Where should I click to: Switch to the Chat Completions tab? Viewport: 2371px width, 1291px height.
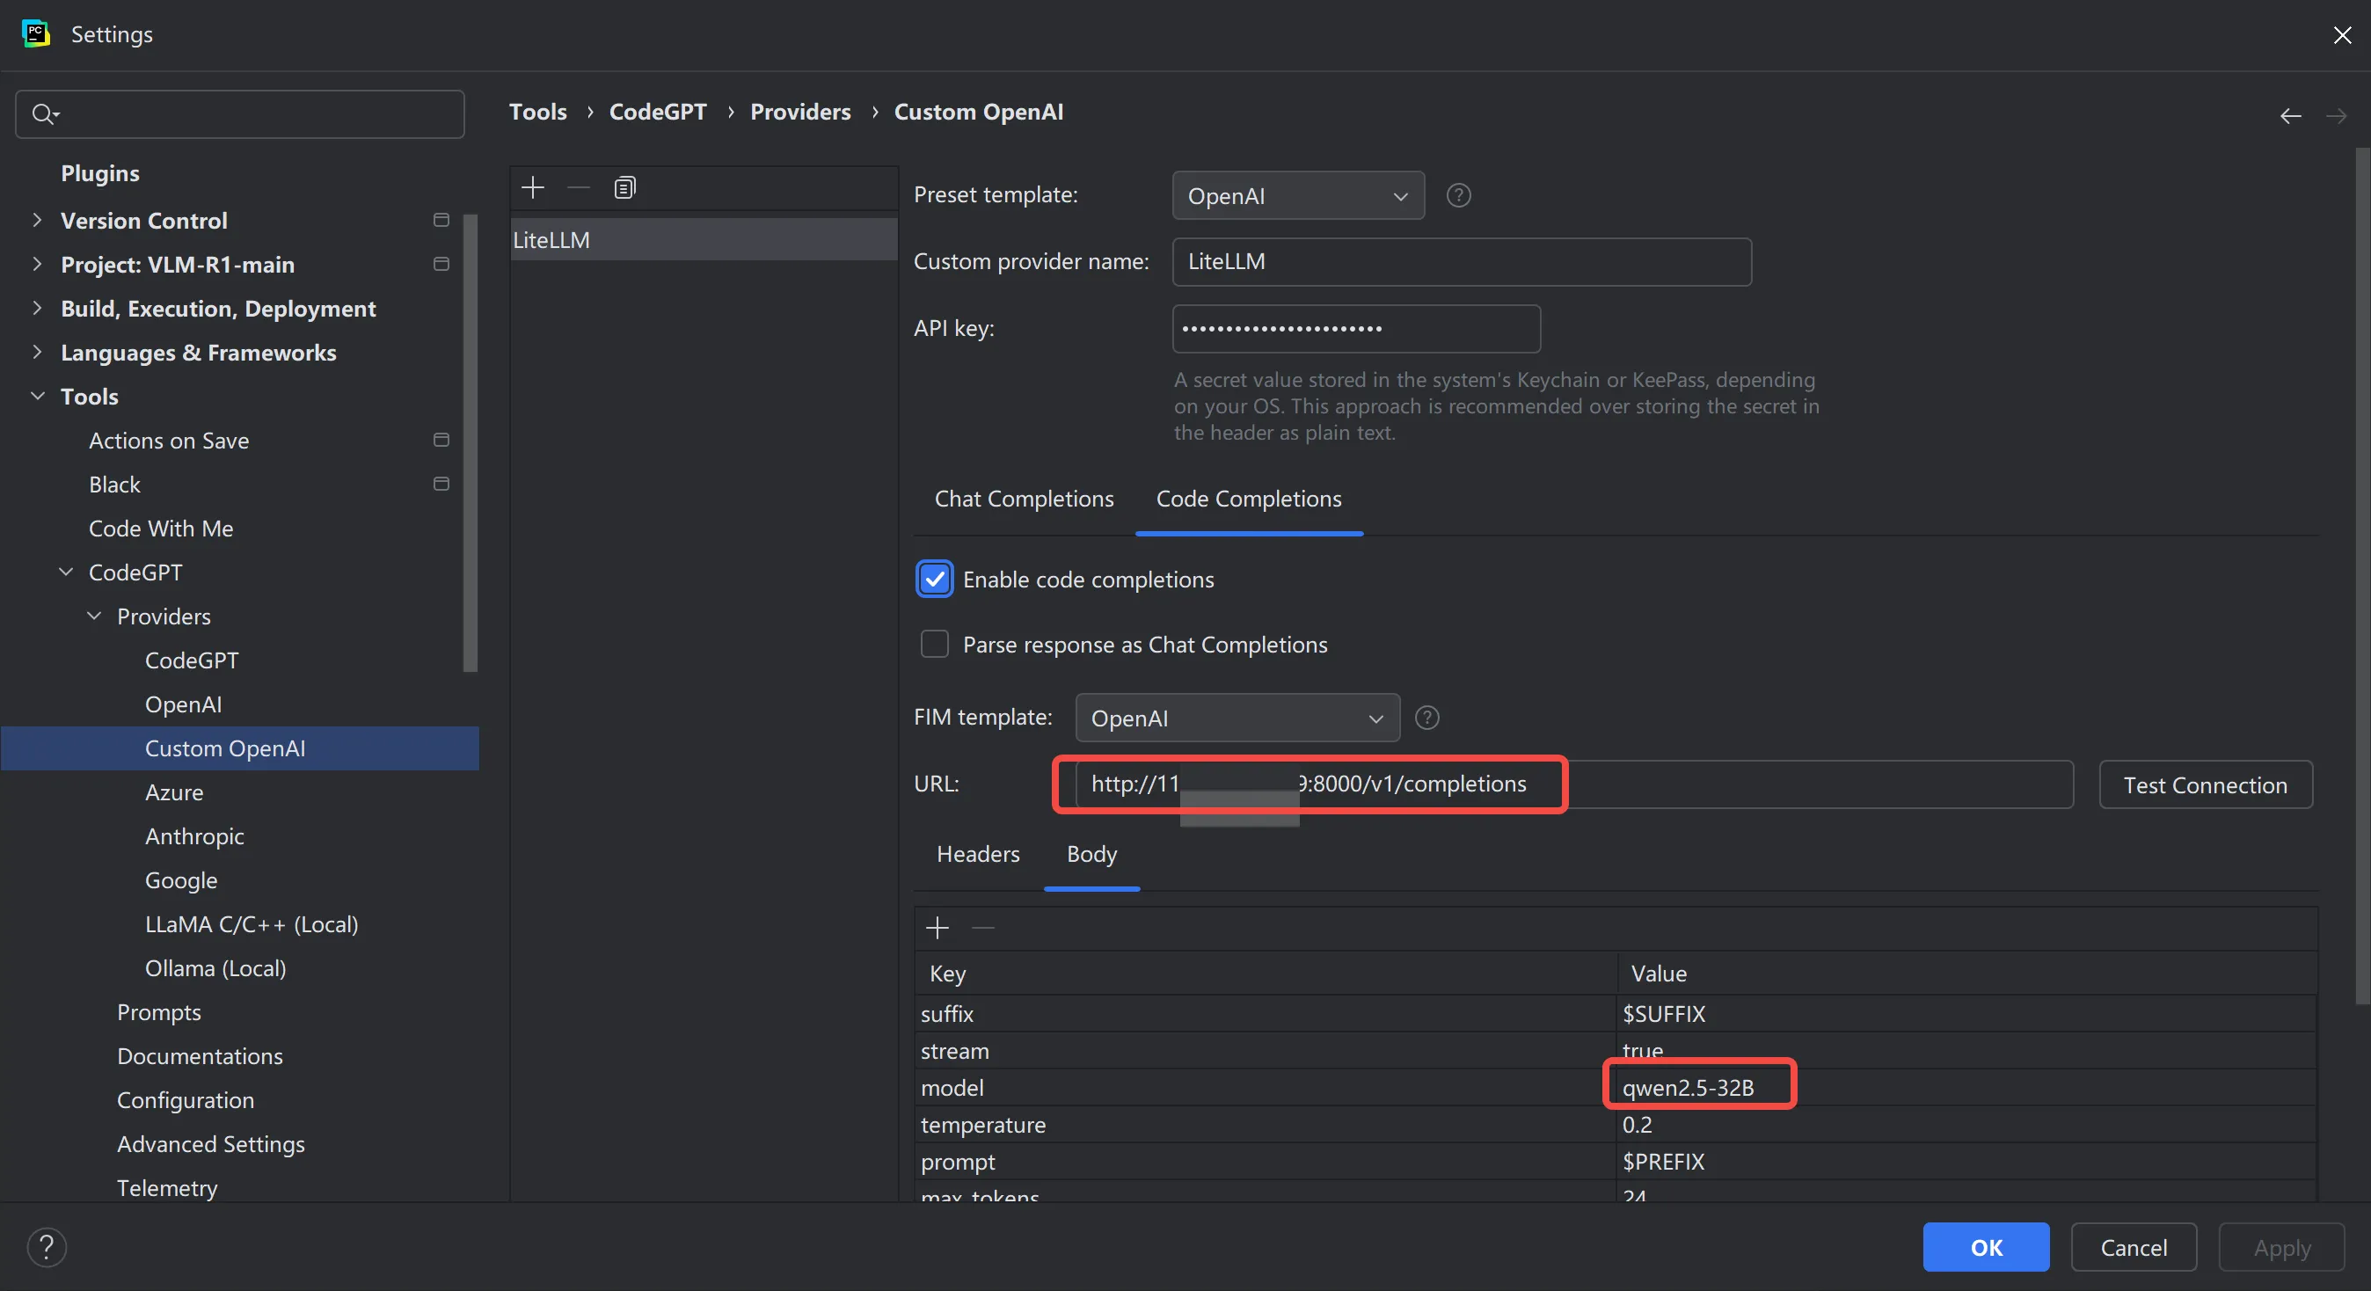(1024, 499)
